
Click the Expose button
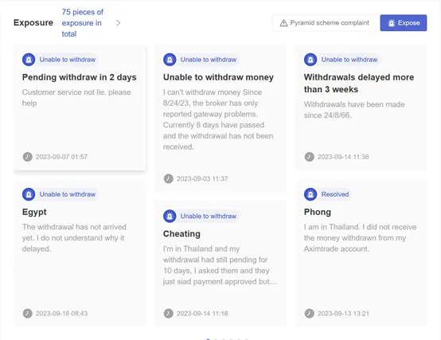click(x=404, y=23)
